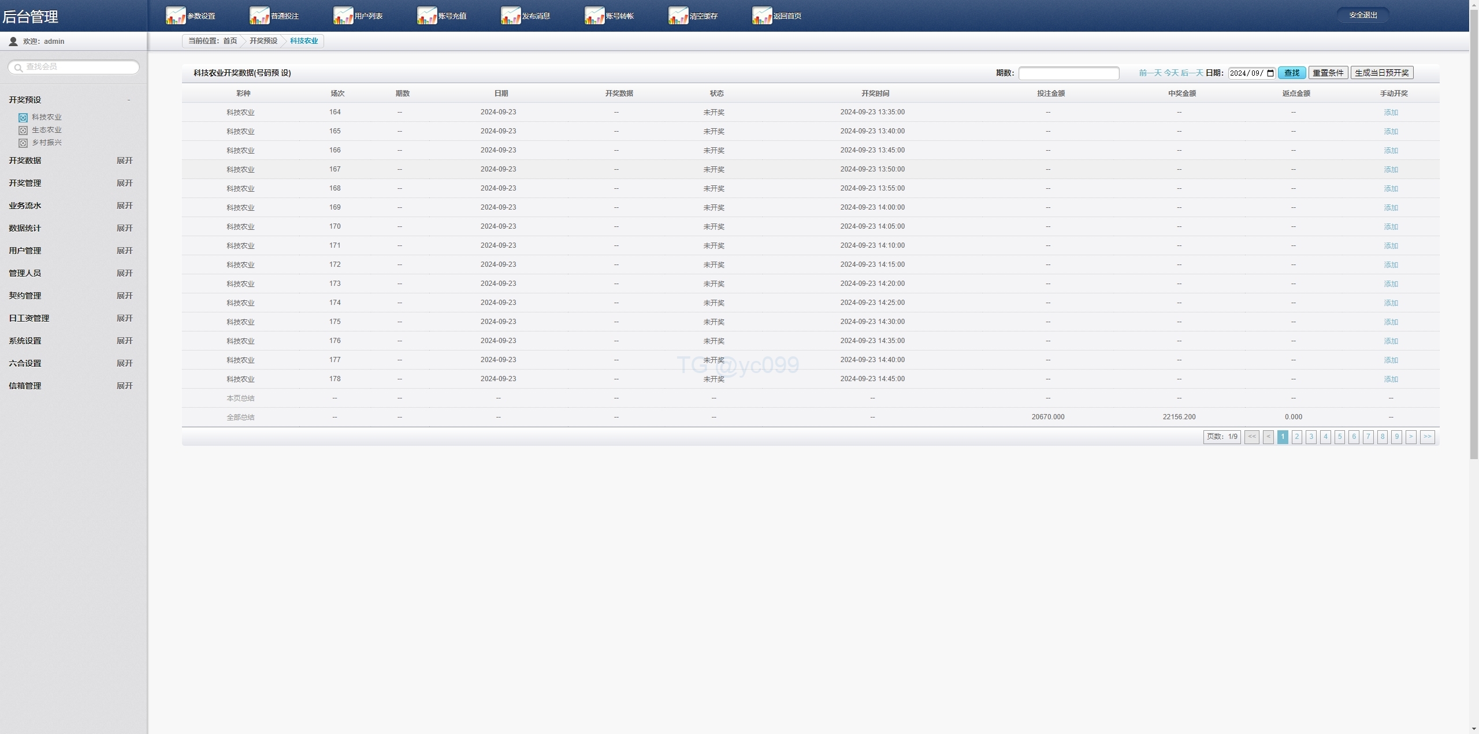Screen dimensions: 1479x734
Task: Select 乡村振兴 in sidebar tree
Action: [x=46, y=143]
